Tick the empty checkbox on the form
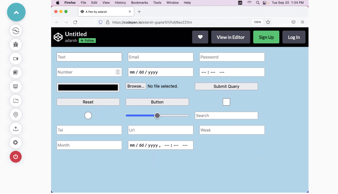Image resolution: width=338 pixels, height=194 pixels. [x=226, y=102]
